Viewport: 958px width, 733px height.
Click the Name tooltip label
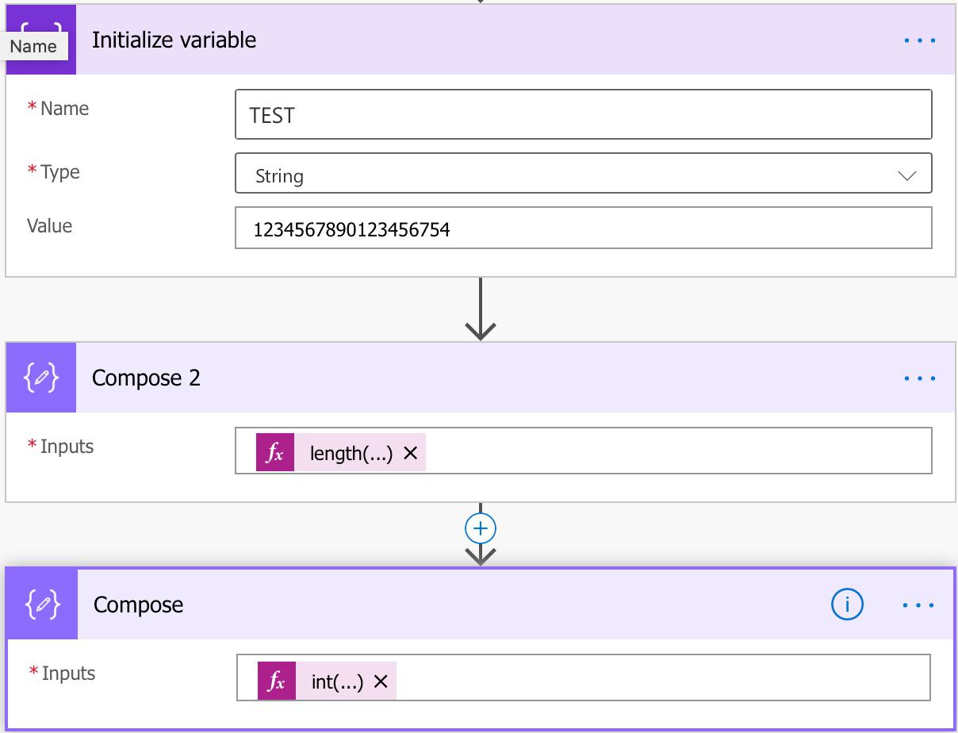pyautogui.click(x=35, y=46)
